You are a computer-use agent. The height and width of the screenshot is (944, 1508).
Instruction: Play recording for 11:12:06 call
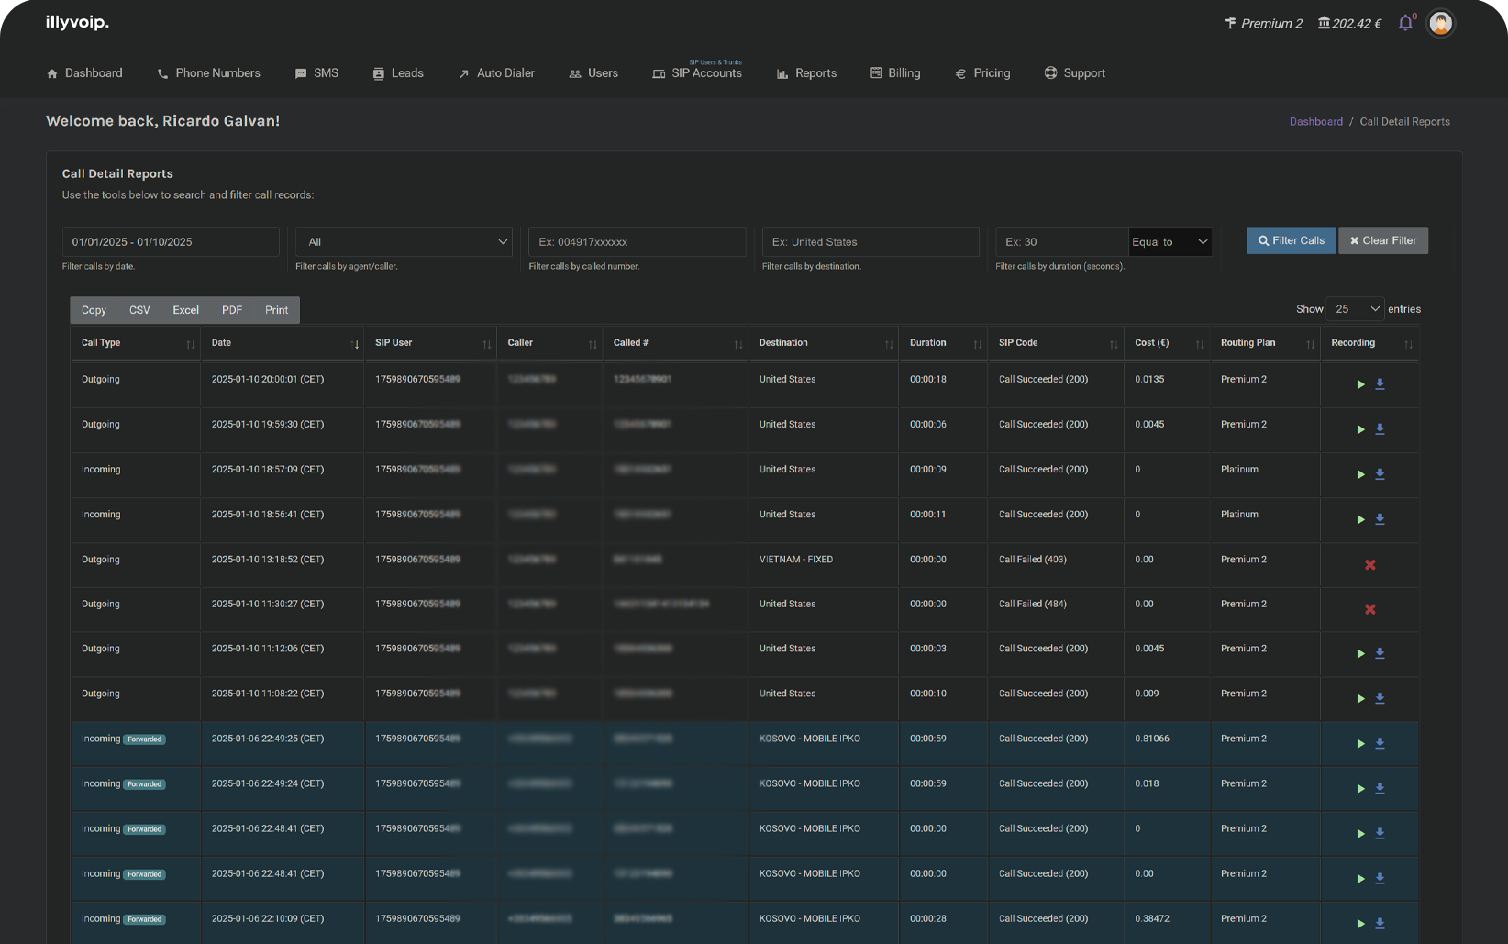[1360, 653]
